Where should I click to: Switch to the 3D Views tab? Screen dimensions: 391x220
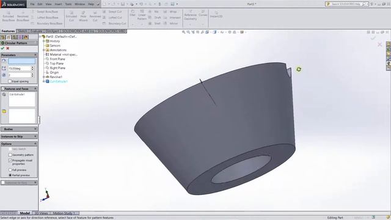41,213
